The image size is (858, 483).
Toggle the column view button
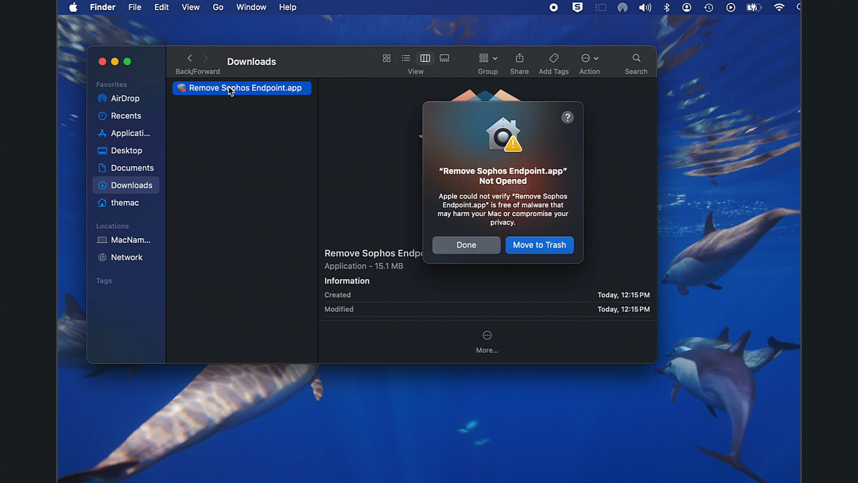click(425, 58)
